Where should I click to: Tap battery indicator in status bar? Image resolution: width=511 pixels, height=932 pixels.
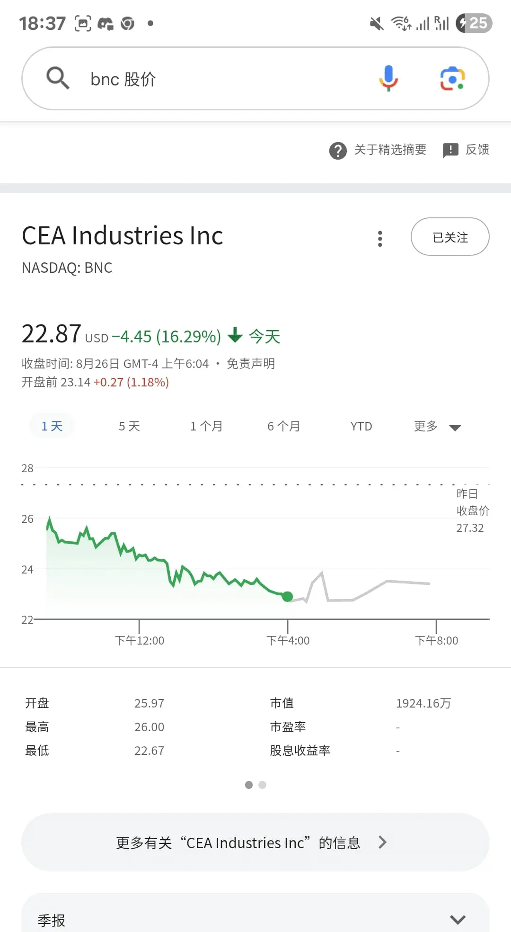[x=474, y=23]
